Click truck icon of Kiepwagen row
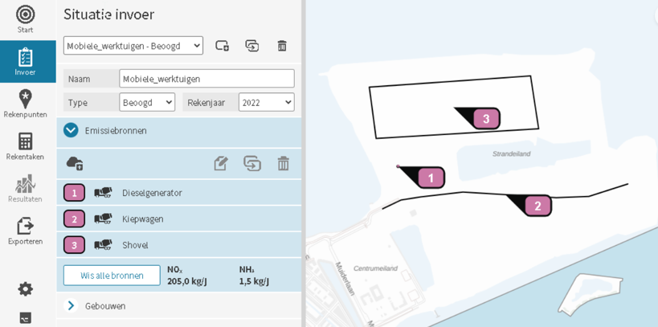This screenshot has height=327, width=658. 103,219
